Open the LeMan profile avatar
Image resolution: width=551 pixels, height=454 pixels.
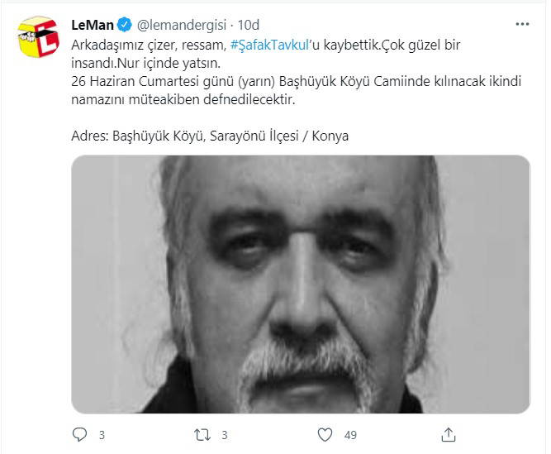[38, 37]
